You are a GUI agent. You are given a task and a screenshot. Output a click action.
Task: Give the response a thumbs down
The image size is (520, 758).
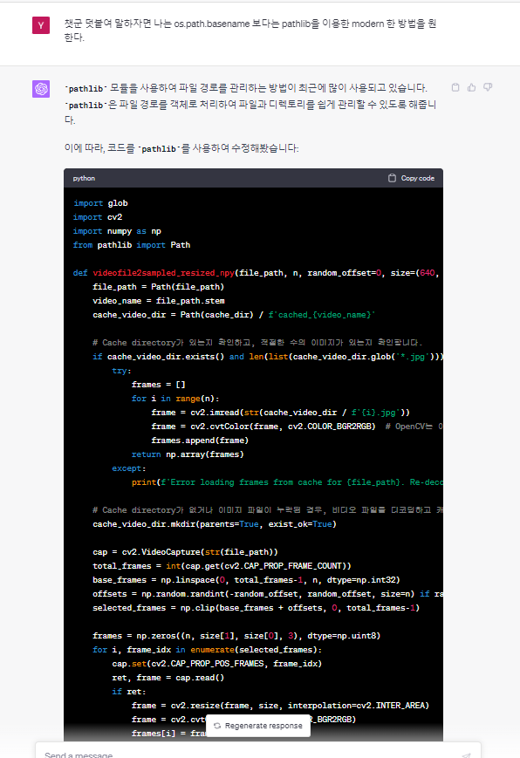click(x=488, y=87)
